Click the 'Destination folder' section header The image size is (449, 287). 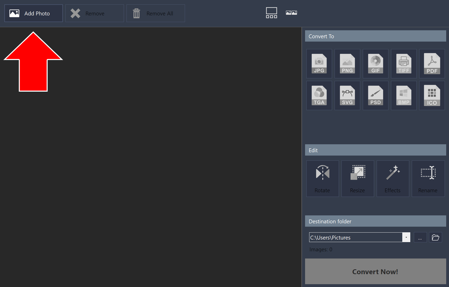coord(376,221)
